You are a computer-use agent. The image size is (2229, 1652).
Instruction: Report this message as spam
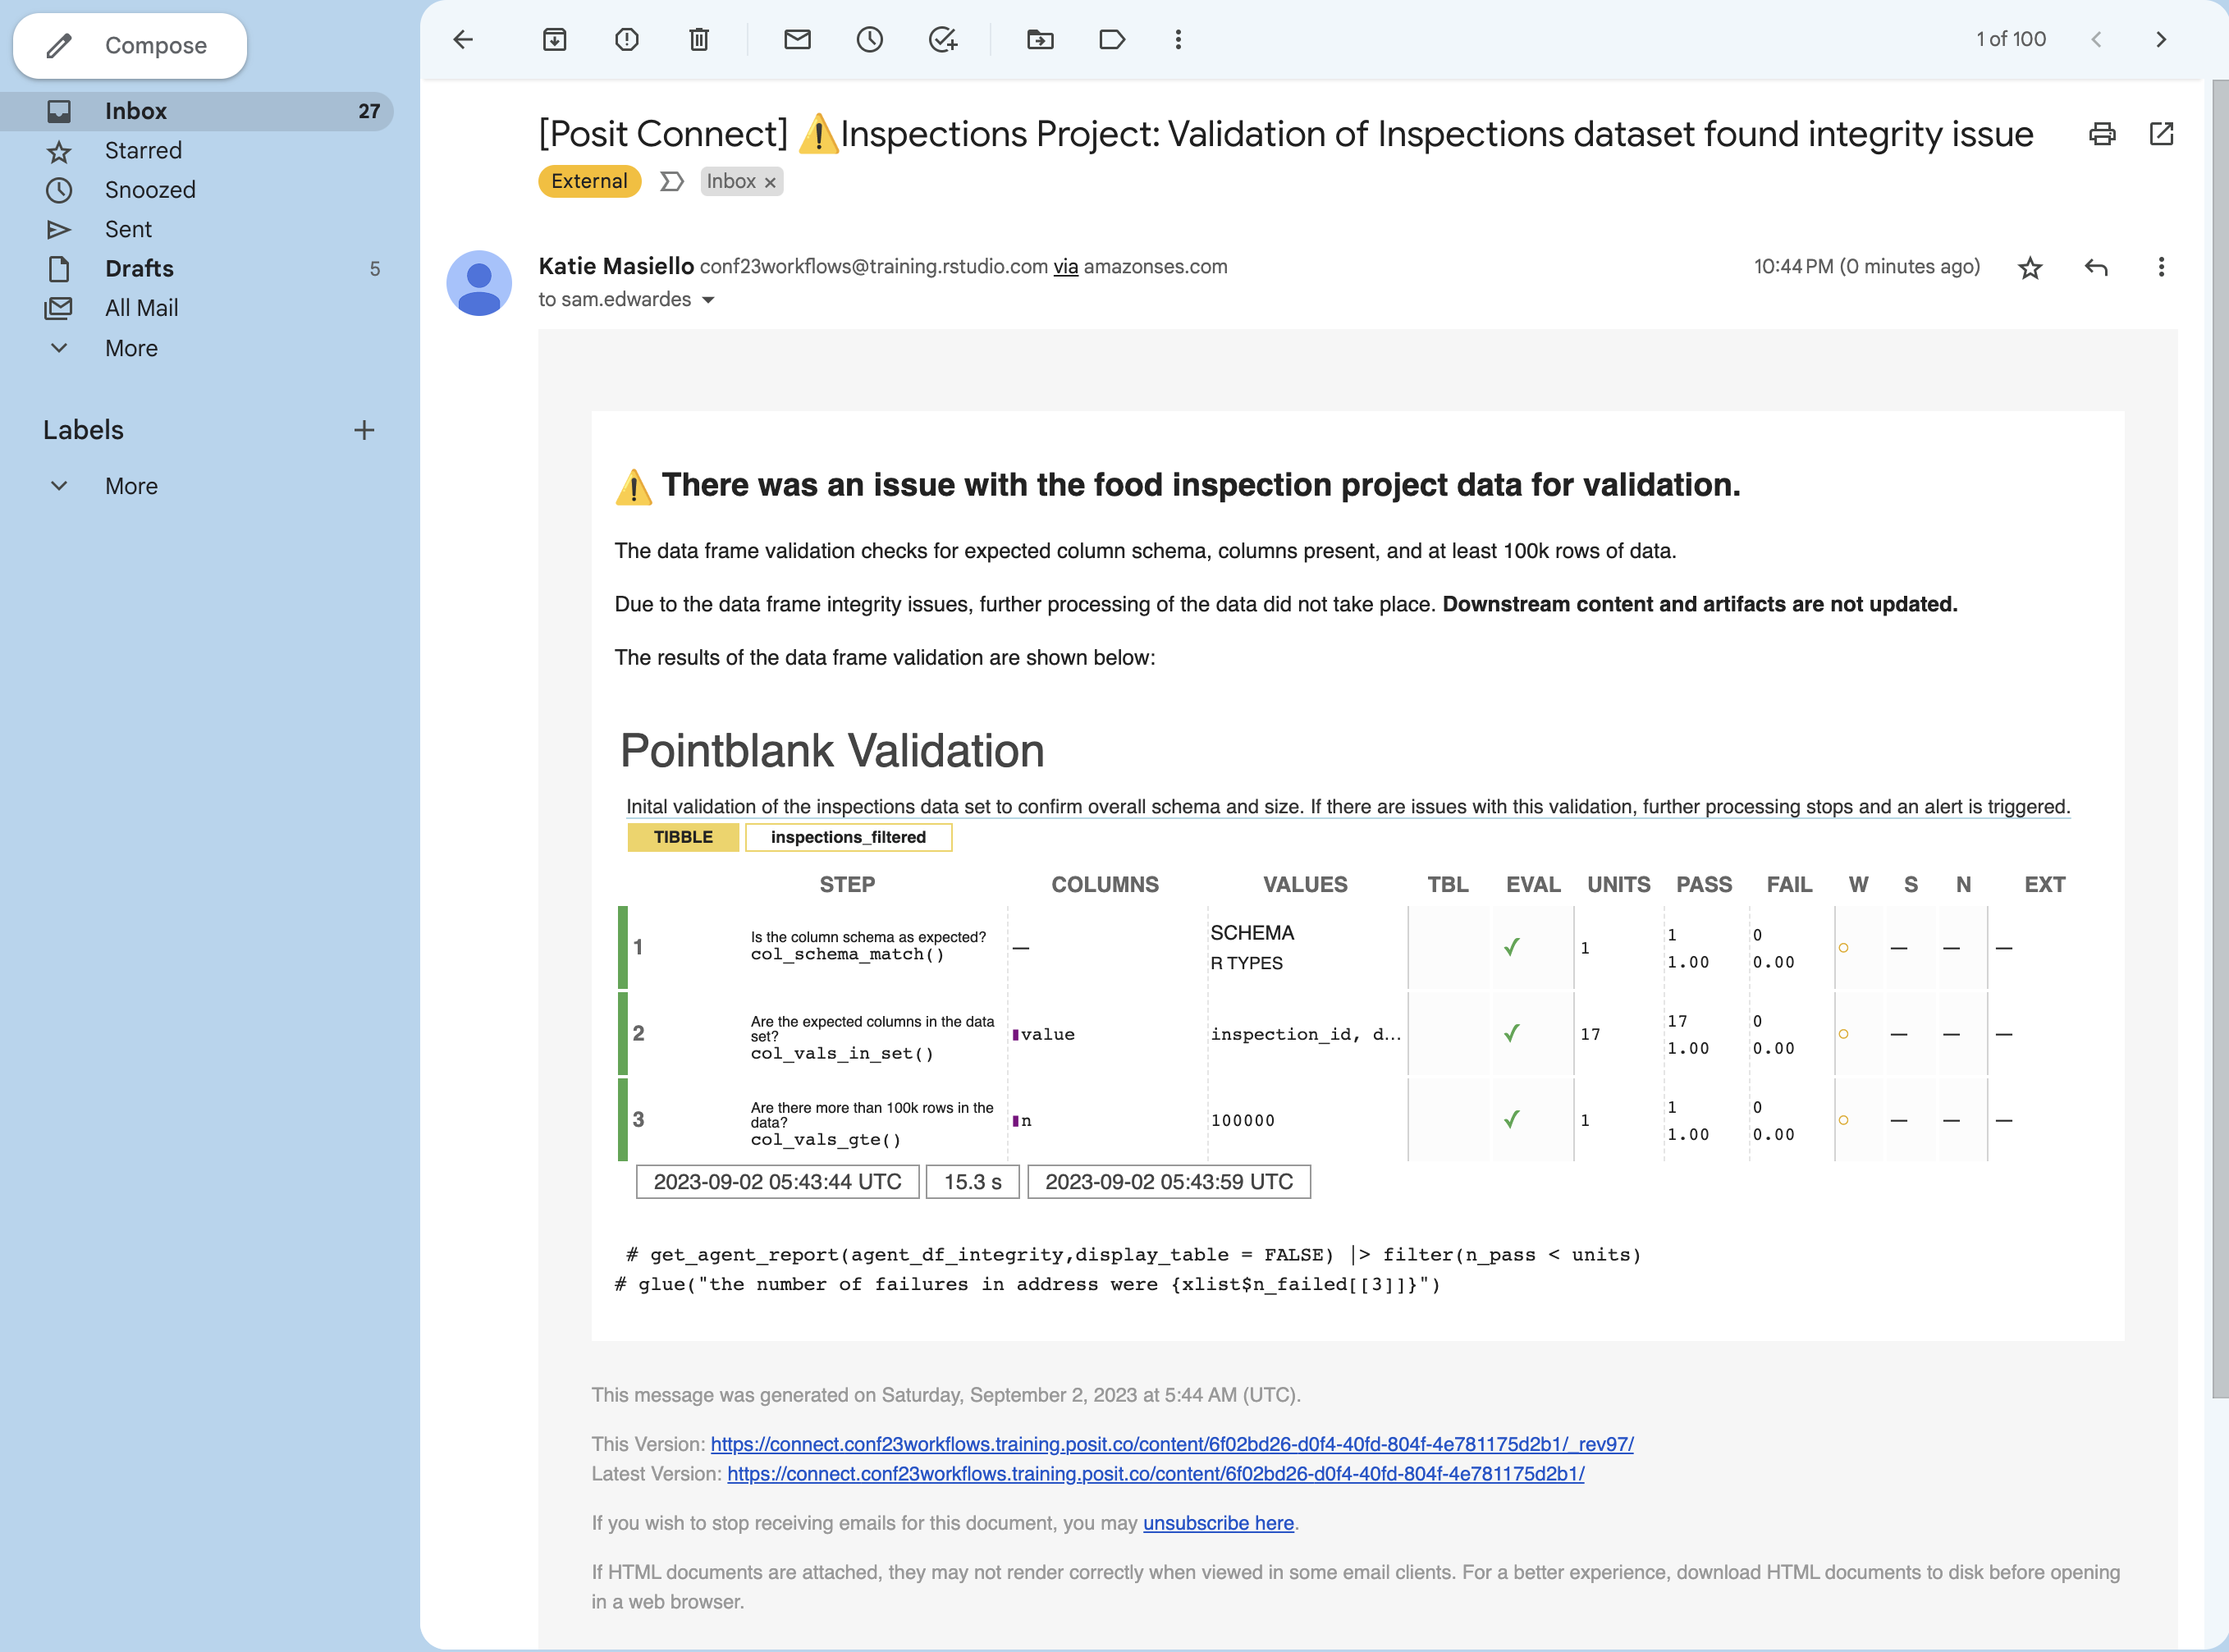click(627, 40)
